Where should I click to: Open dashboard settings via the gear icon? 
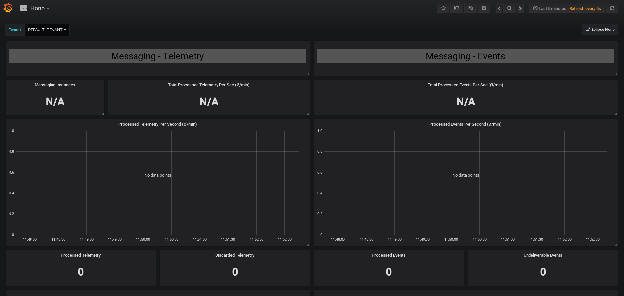484,8
